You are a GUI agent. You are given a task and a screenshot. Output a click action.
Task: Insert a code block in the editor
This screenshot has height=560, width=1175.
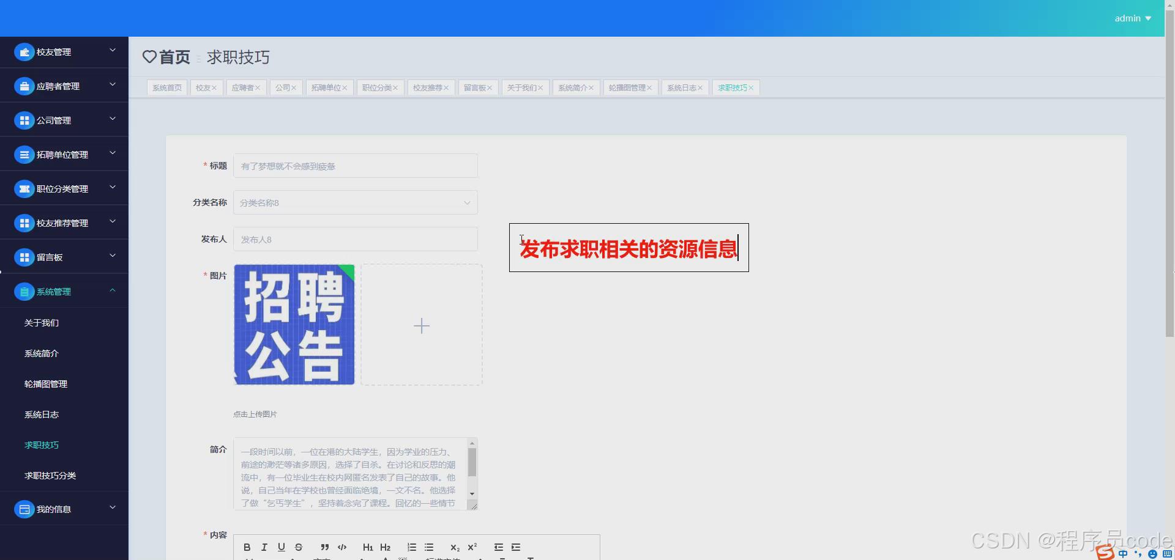342,547
